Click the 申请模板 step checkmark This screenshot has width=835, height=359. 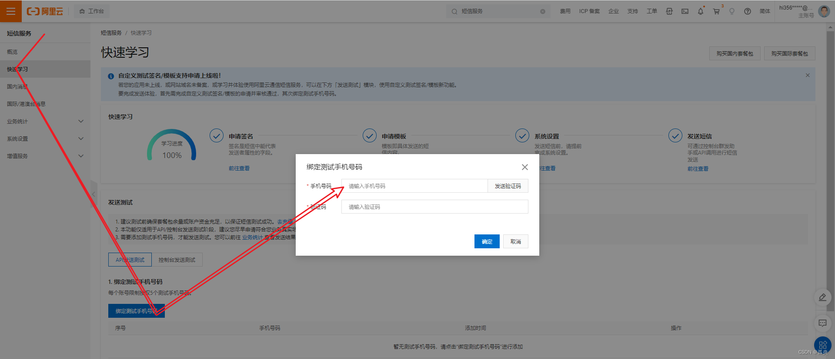tap(370, 135)
